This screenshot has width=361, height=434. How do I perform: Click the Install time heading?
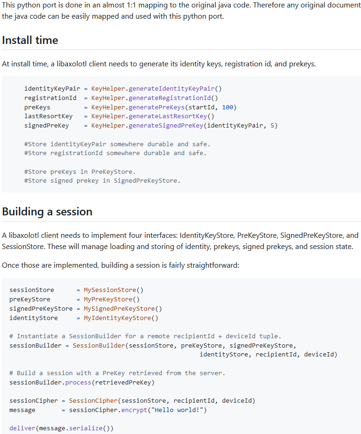point(30,40)
